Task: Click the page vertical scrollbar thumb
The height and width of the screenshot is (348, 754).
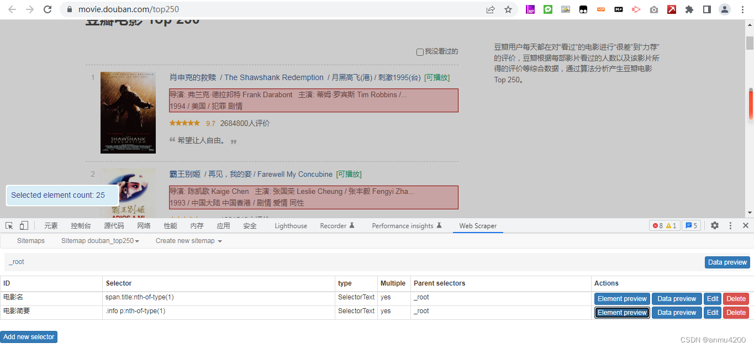Action: 750,43
